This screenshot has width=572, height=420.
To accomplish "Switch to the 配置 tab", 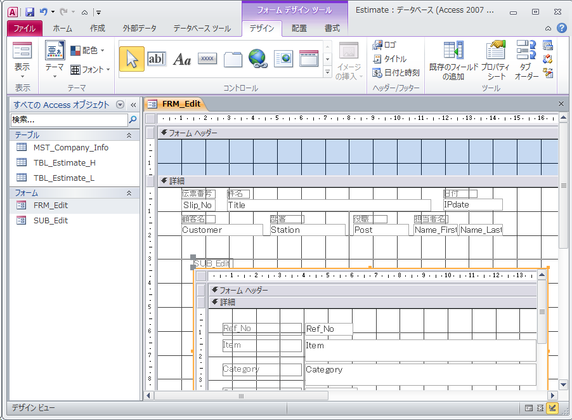I will click(299, 28).
